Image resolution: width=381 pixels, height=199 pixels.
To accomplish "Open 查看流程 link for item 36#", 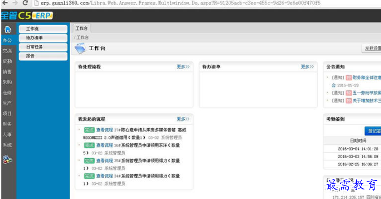I will pyautogui.click(x=105, y=145).
